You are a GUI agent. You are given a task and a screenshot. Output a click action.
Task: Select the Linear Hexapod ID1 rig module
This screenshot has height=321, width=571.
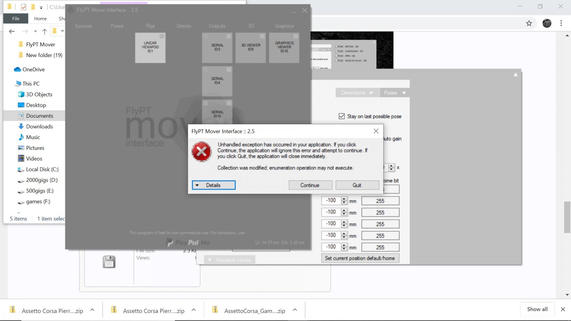(150, 48)
